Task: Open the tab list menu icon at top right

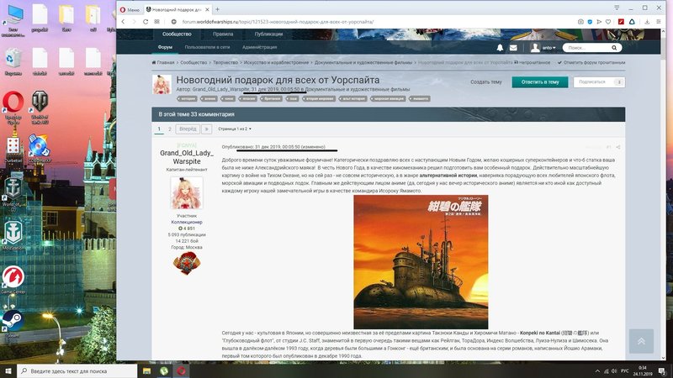Action: pyautogui.click(x=617, y=8)
